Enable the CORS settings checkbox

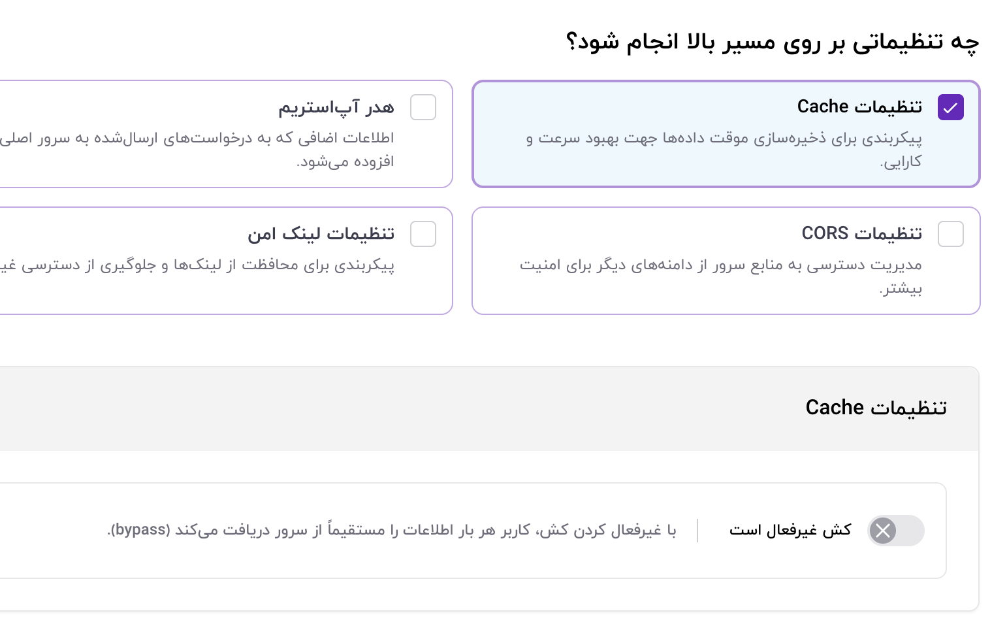pyautogui.click(x=950, y=234)
